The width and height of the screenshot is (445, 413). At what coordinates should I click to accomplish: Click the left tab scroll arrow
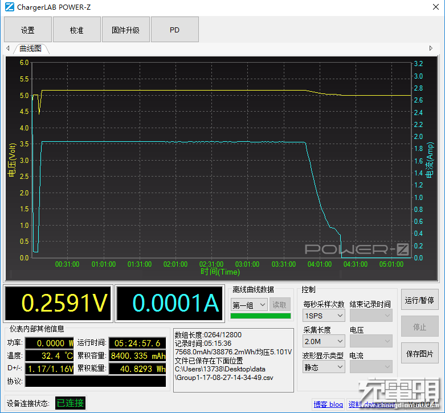pyautogui.click(x=8, y=48)
